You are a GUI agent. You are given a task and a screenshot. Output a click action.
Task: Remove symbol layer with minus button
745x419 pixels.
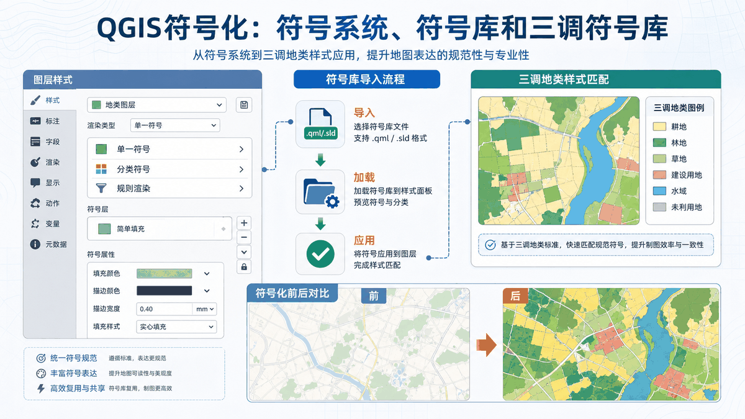point(244,237)
